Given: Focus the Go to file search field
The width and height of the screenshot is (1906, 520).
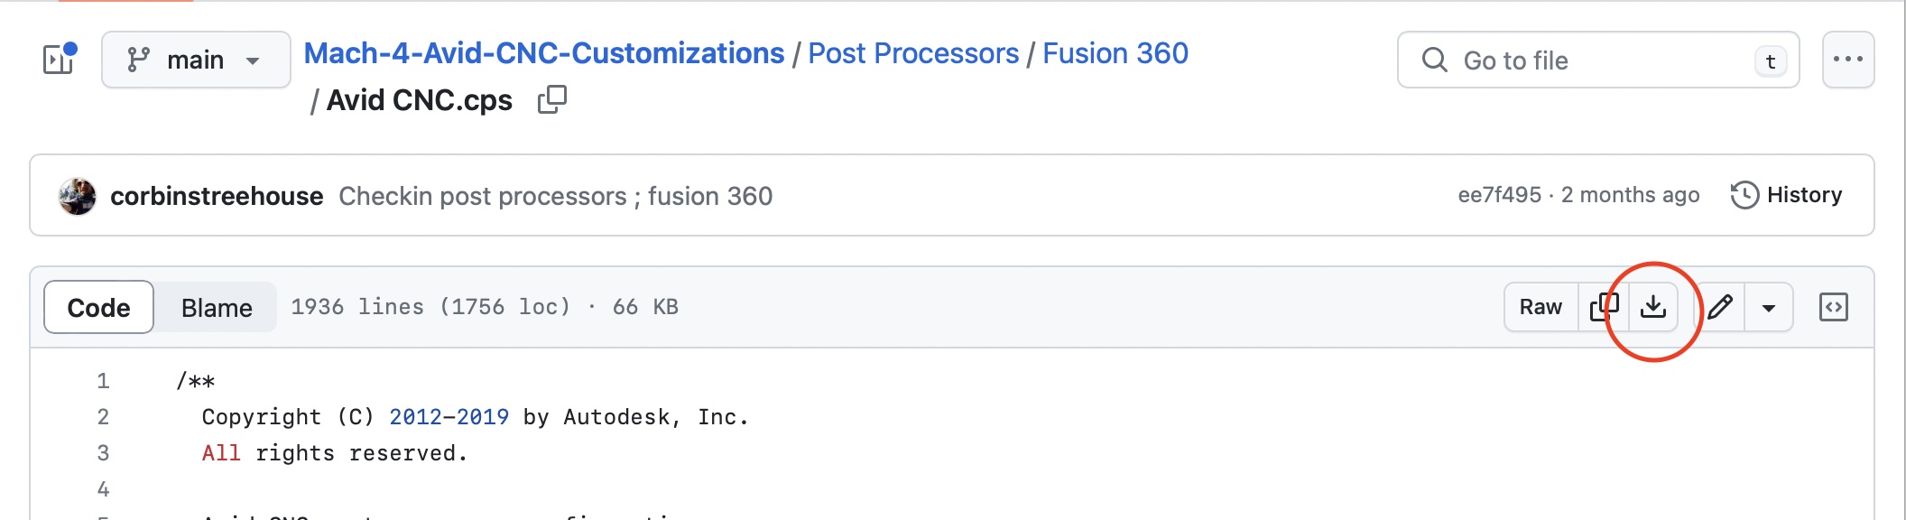Looking at the screenshot, I should [x=1598, y=60].
